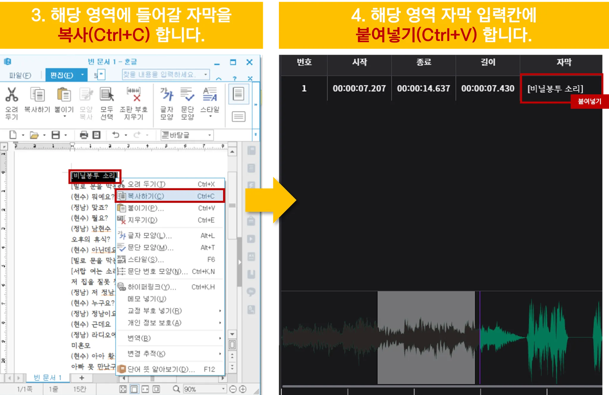
Task: Click the Cut (오려 두기) scissors icon
Action: [x=12, y=95]
